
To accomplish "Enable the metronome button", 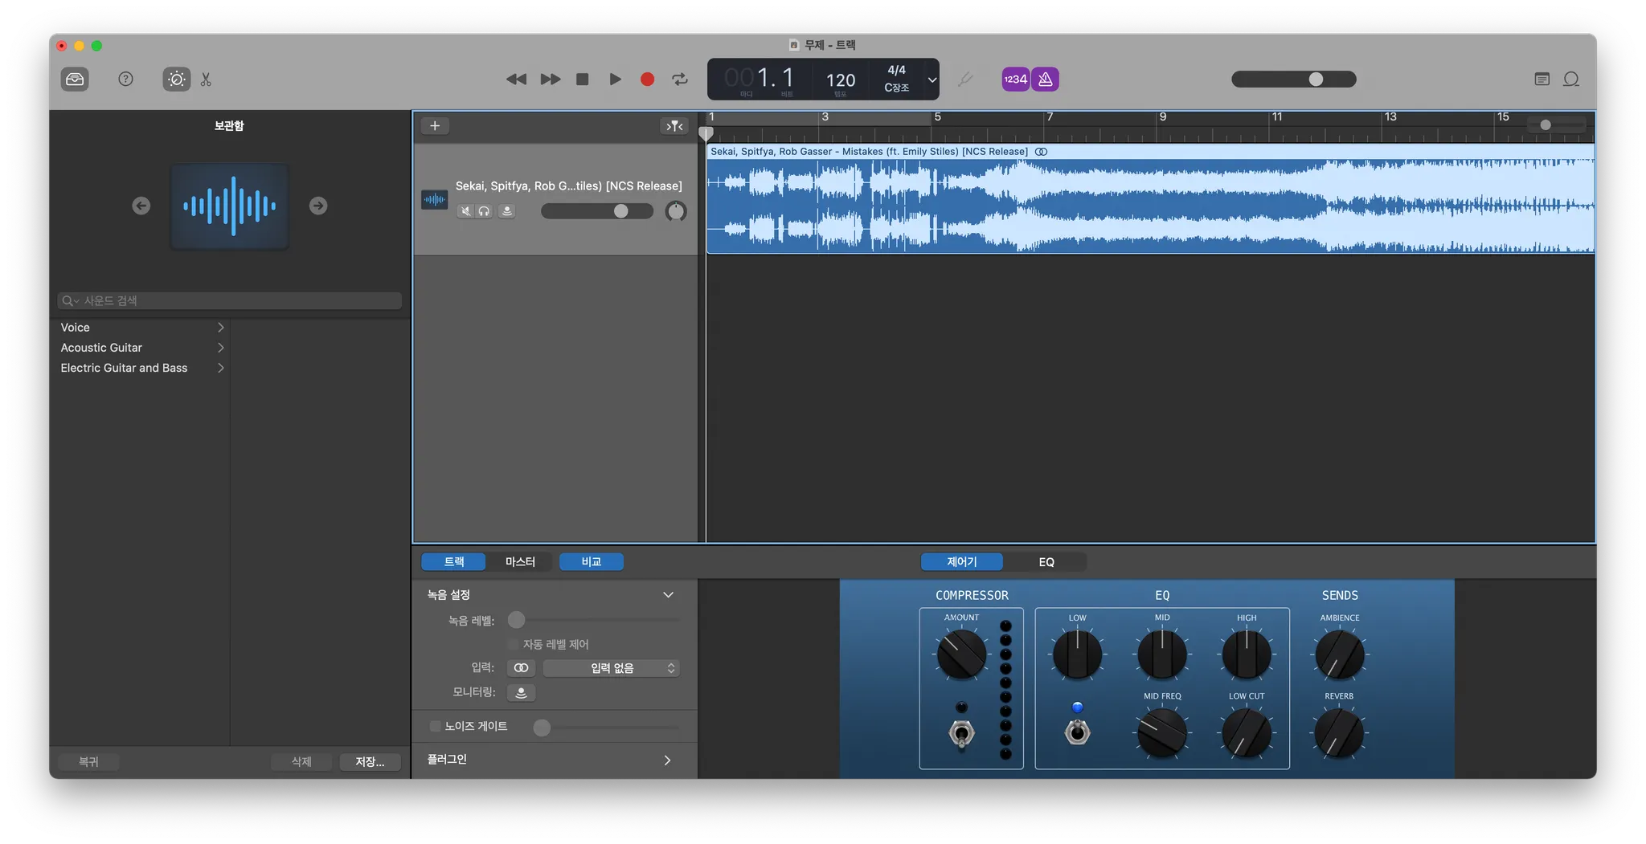I will (x=1045, y=79).
